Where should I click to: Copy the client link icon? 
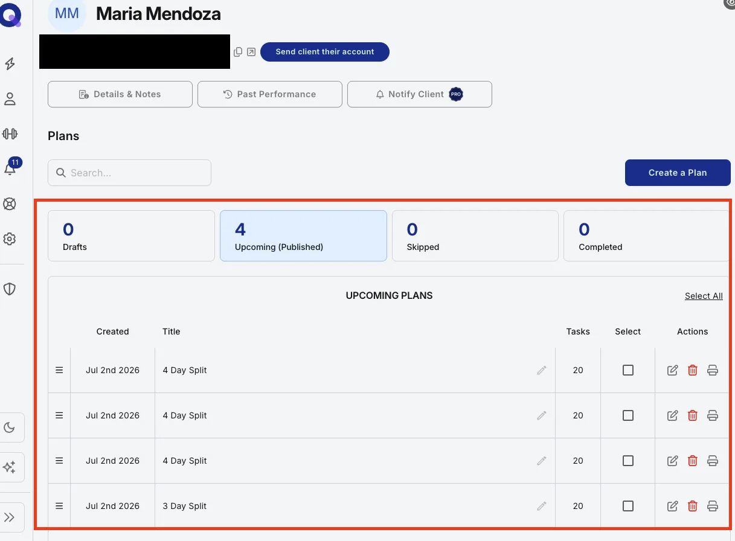238,52
